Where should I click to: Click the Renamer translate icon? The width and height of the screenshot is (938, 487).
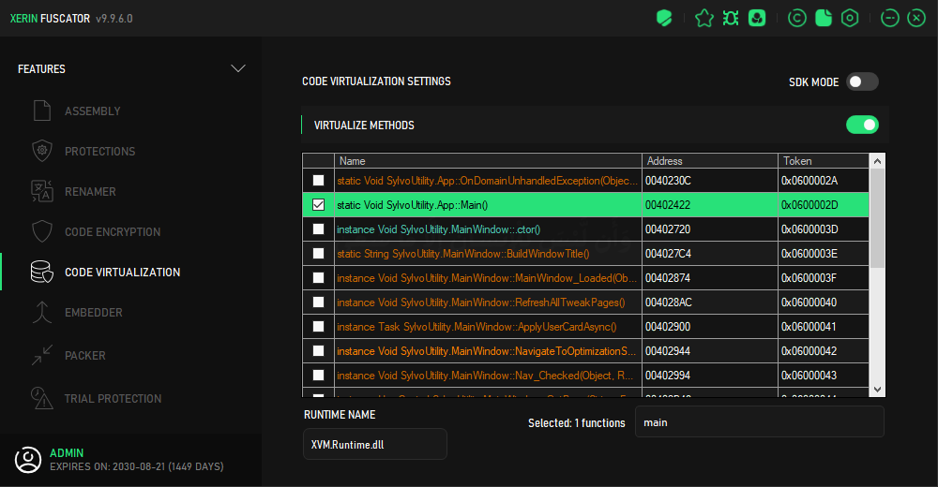click(x=42, y=191)
